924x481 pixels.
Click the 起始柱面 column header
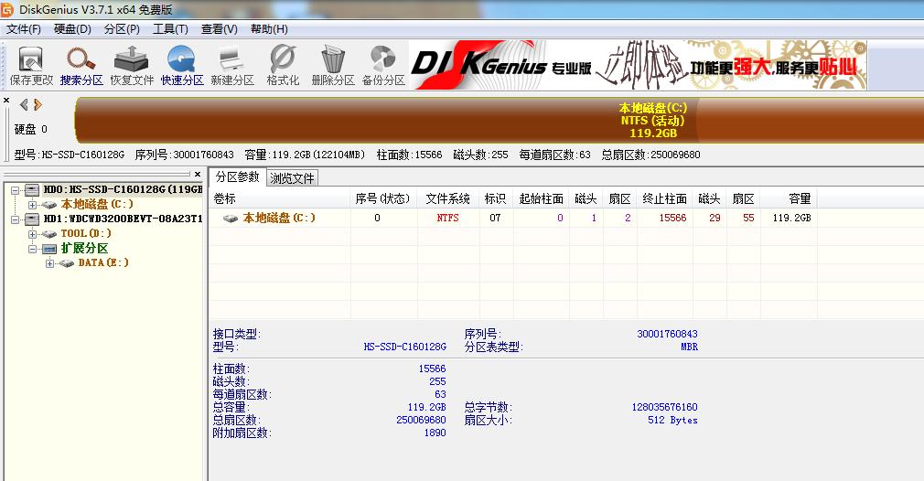[541, 199]
